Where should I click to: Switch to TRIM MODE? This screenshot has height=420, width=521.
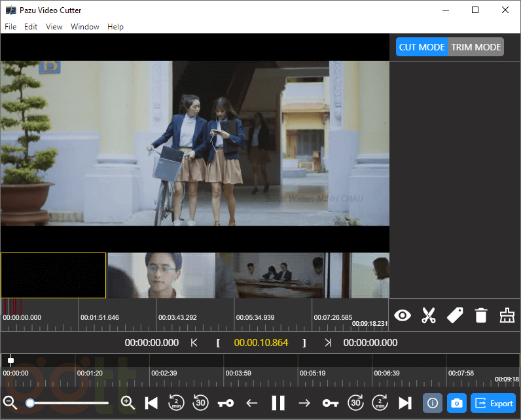(x=476, y=47)
